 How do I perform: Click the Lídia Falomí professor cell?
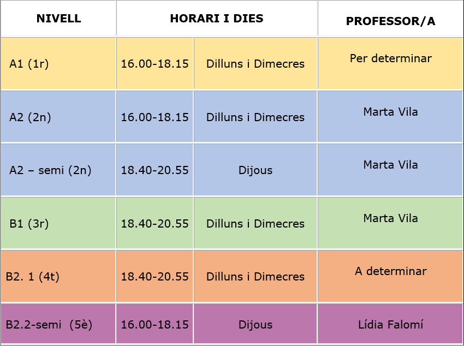390,324
